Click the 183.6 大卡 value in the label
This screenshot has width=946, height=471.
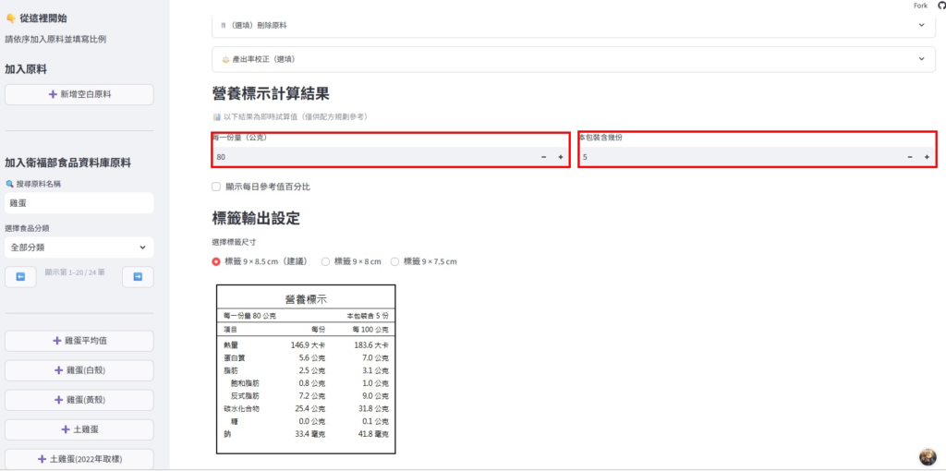tap(370, 345)
